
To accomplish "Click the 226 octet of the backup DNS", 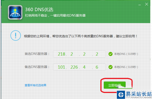I will click(x=74, y=67).
